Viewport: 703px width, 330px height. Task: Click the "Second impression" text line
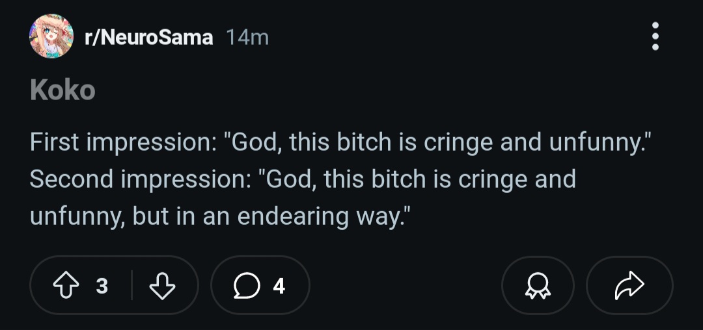(x=303, y=179)
